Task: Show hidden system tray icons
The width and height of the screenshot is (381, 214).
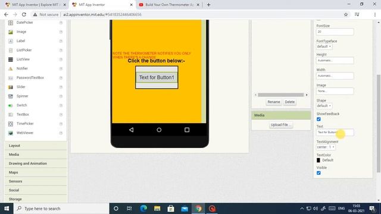Action: tap(302, 209)
